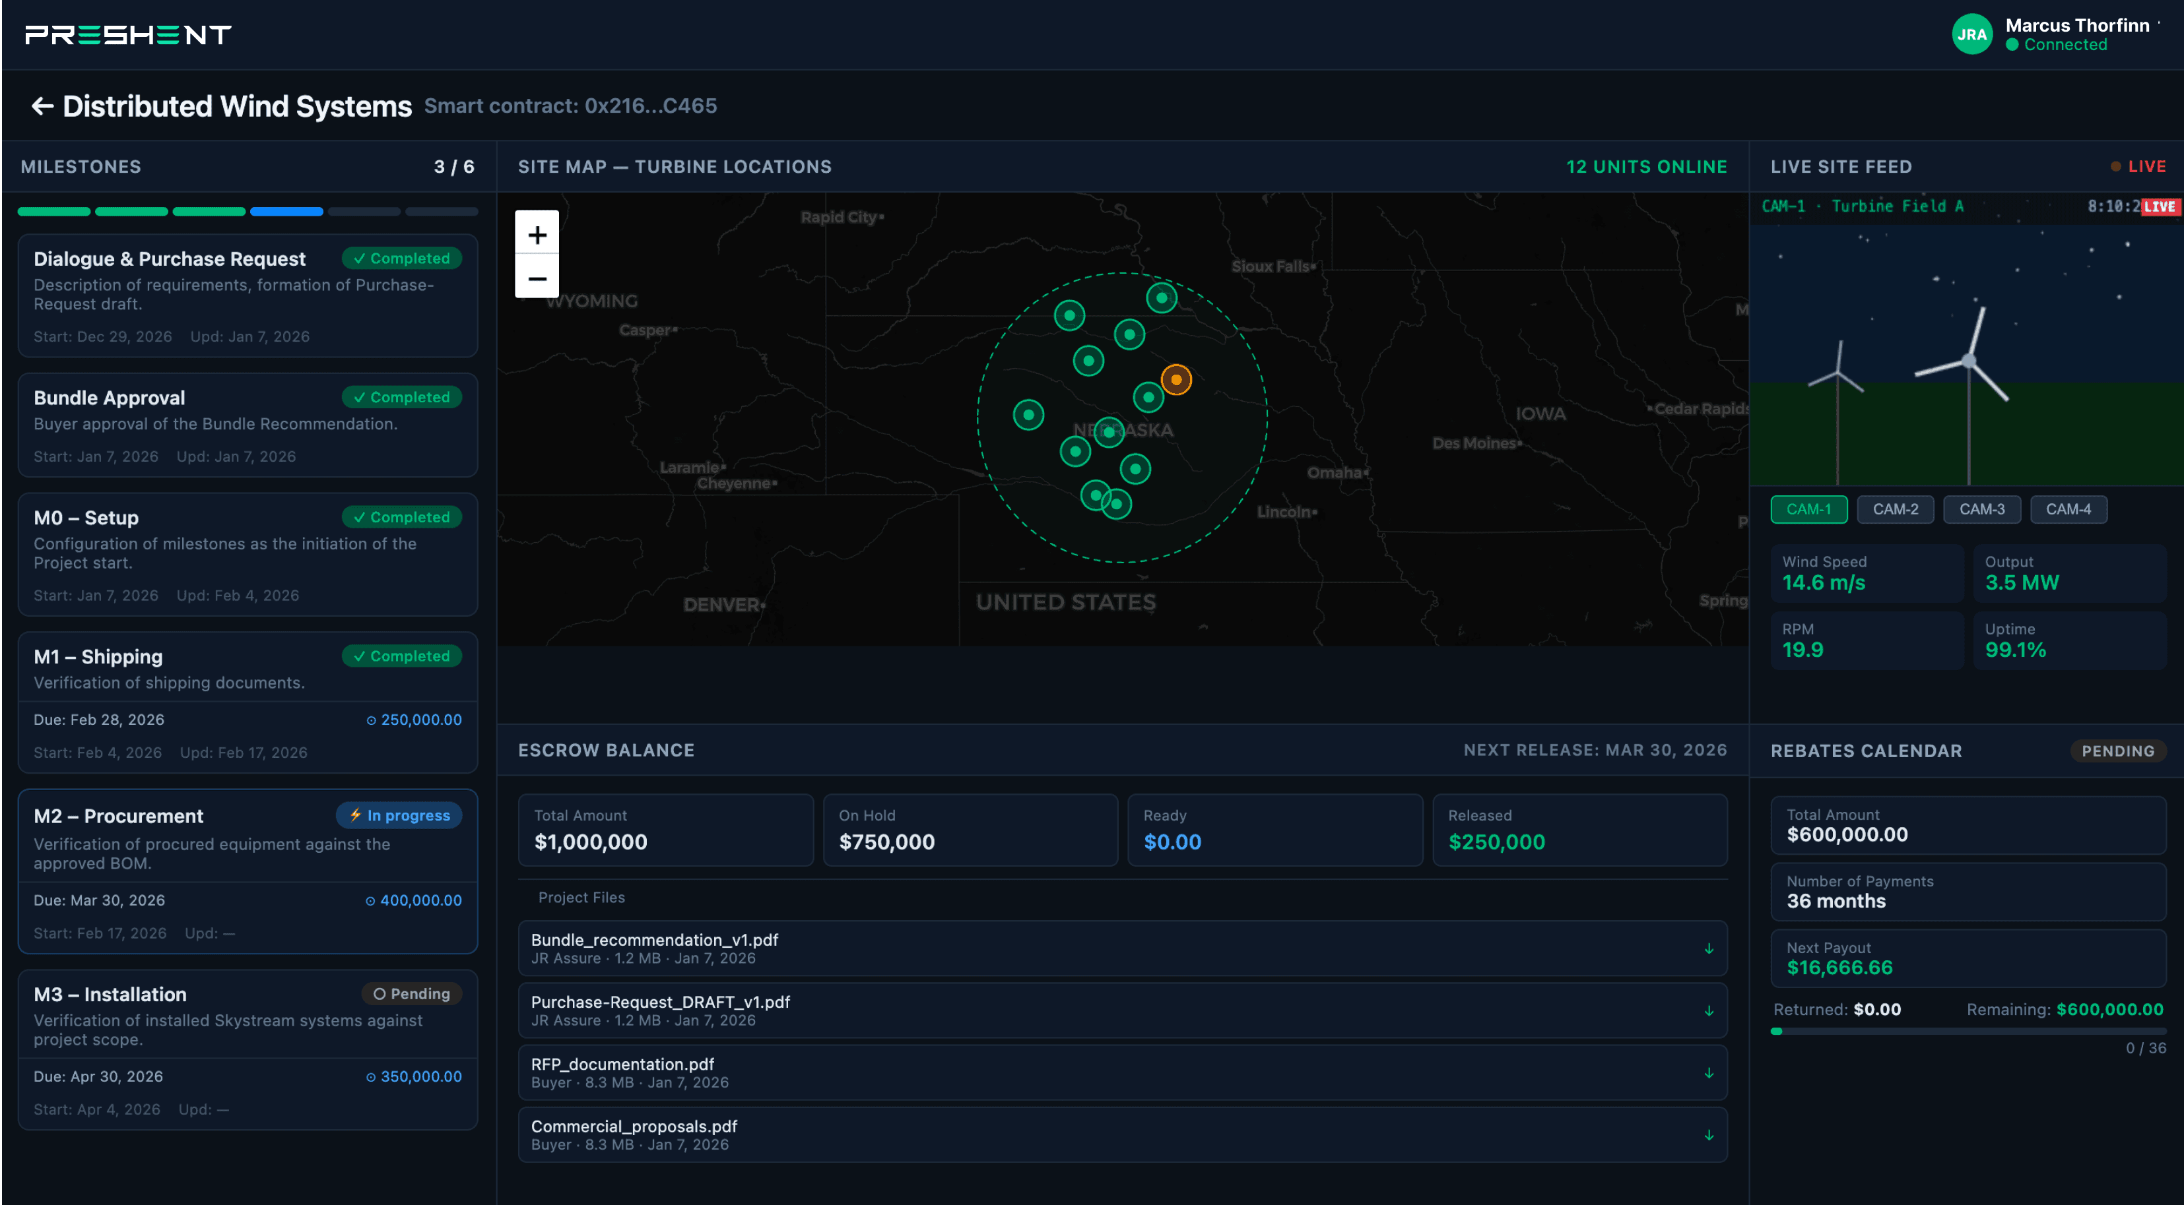Download Purchase-Request_DRAFT_v1.pdf via arrow icon
The height and width of the screenshot is (1205, 2184).
point(1708,1011)
